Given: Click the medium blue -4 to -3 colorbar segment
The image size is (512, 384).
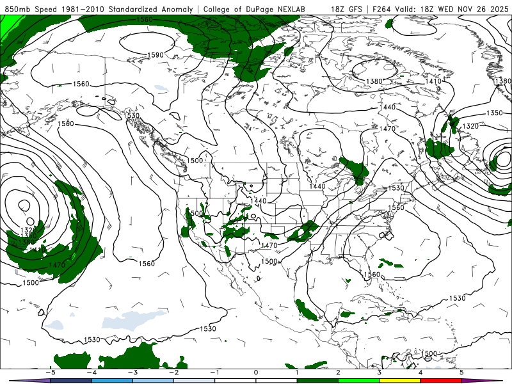Looking at the screenshot, I should [112, 381].
